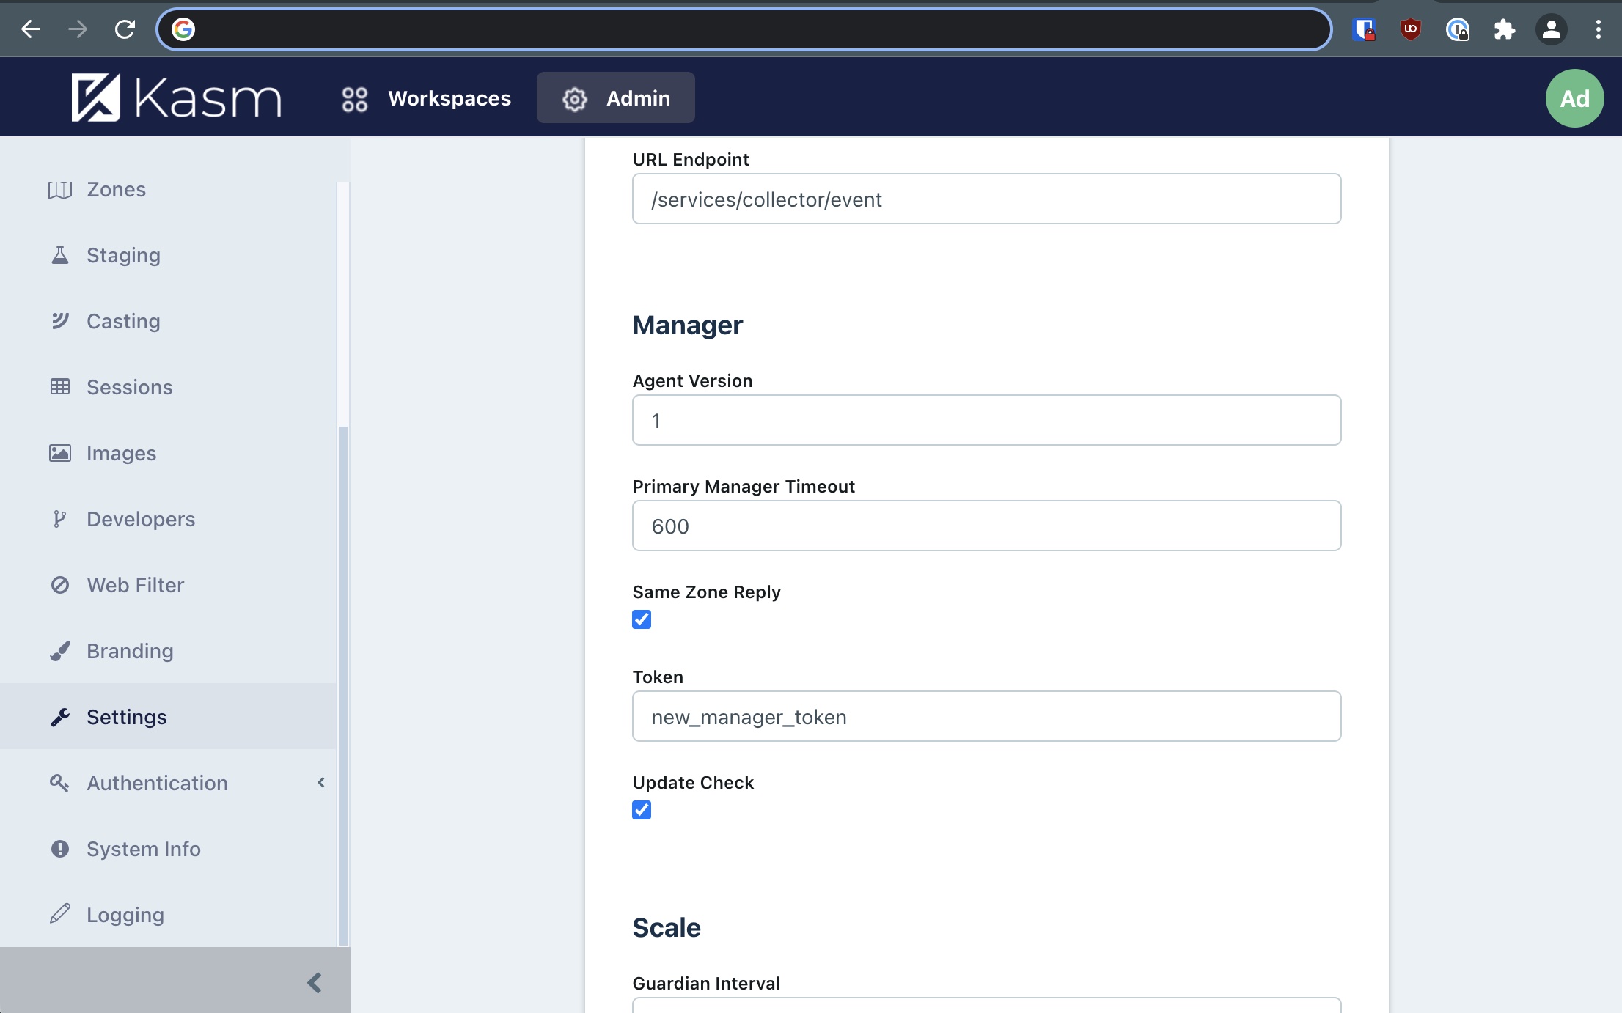Screen dimensions: 1622x1013
Task: Click the Branding paintbrush icon
Action: pos(59,651)
